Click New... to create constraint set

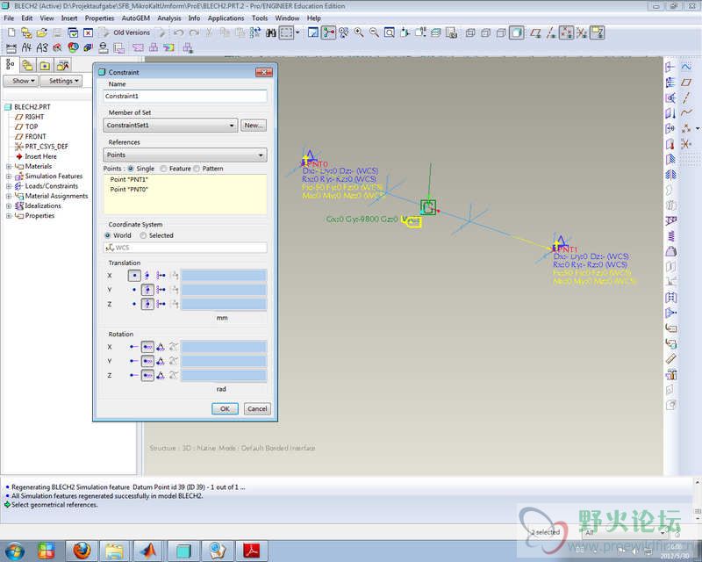(x=254, y=125)
